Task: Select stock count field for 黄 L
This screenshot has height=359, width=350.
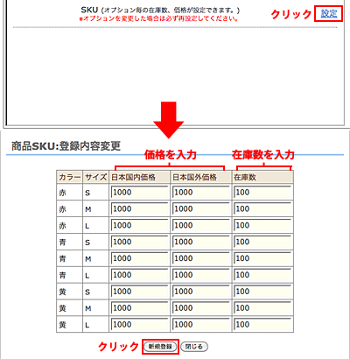Action: (x=262, y=324)
